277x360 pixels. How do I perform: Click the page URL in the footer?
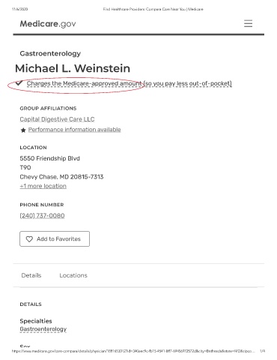(133, 351)
